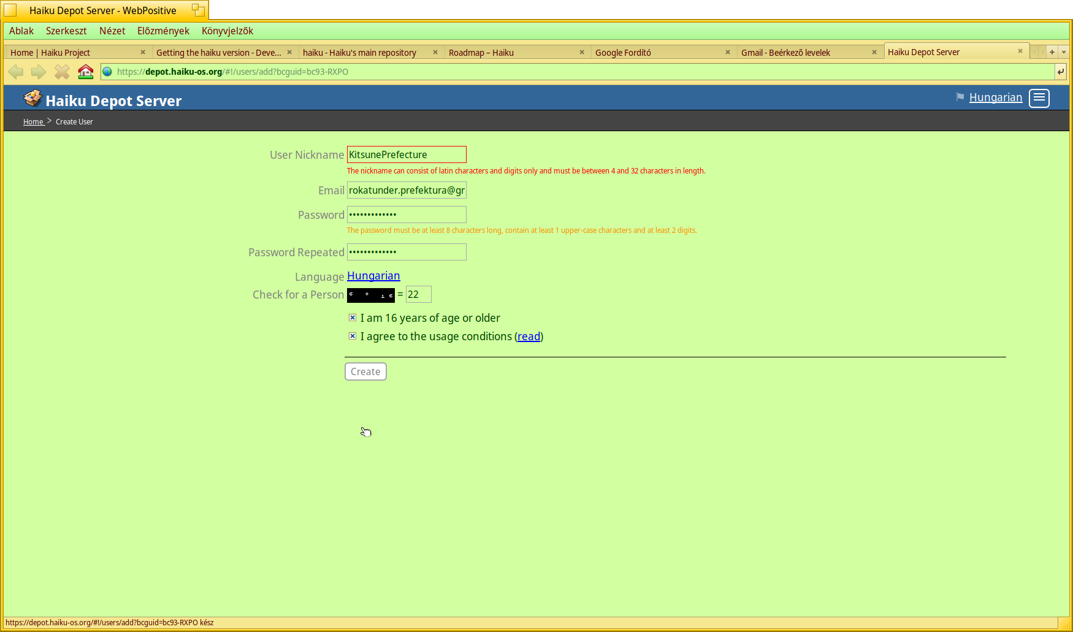1073x632 pixels.
Task: Click the Hungarian language link in form
Action: point(373,276)
